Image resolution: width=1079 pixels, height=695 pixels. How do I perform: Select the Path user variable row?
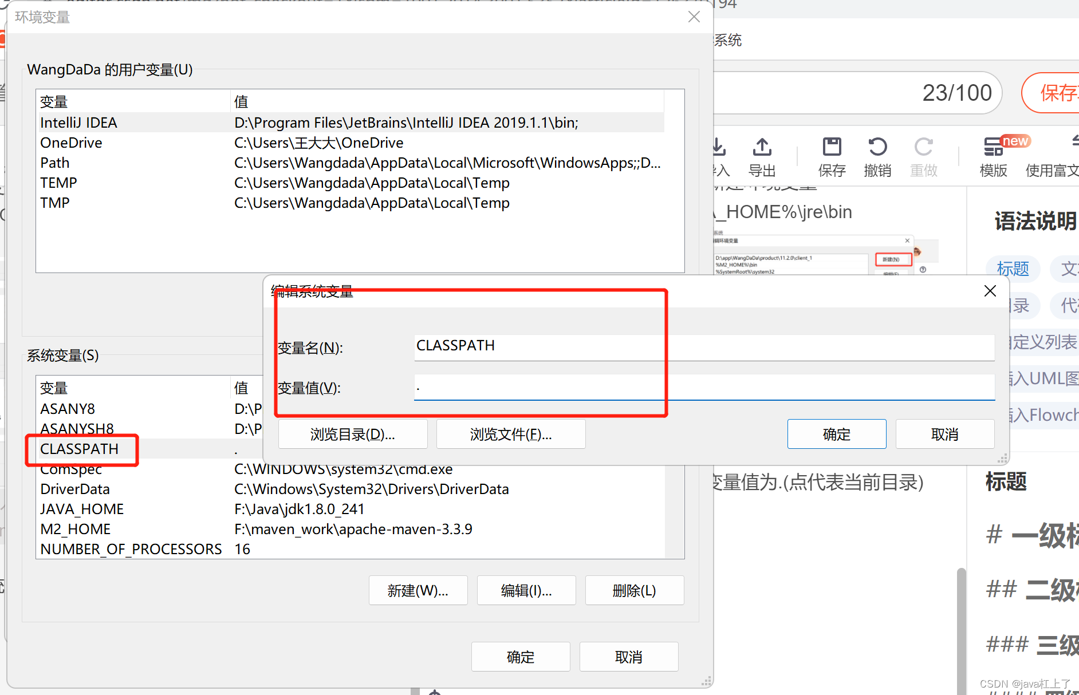click(x=351, y=163)
